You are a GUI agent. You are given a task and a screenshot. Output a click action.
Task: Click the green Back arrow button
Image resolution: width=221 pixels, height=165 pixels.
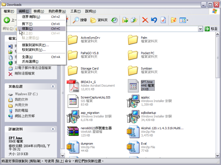pyautogui.click(x=7, y=20)
